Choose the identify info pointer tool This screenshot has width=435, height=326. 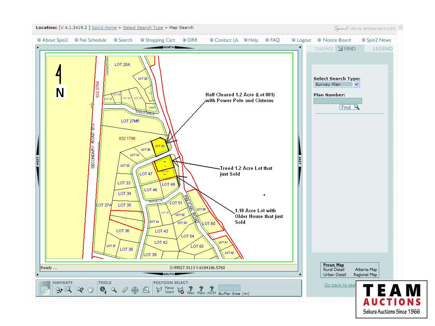tap(103, 290)
